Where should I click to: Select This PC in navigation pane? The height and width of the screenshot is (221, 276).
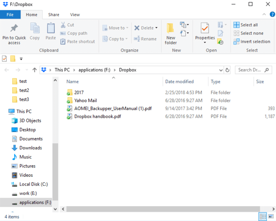[x=20, y=111]
